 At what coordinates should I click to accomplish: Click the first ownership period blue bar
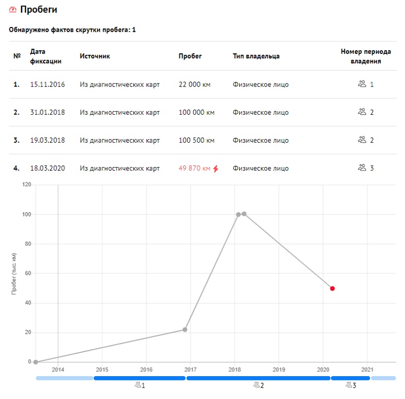tap(139, 378)
